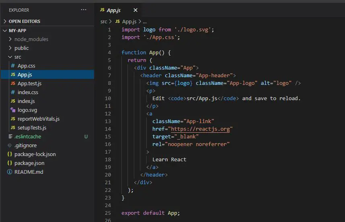Open reportWebVitals.js in the explorer
345x222 pixels.
coord(38,119)
